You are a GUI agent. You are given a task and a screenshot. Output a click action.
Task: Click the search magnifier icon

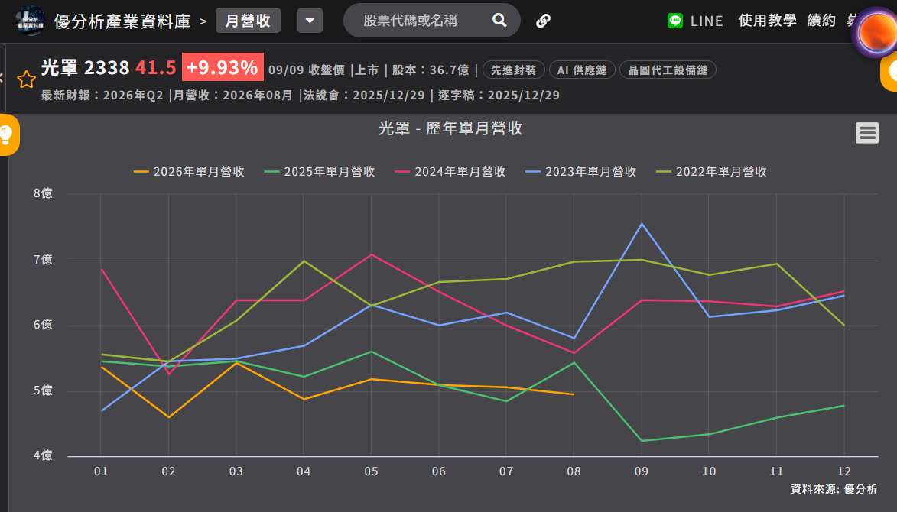click(x=499, y=21)
